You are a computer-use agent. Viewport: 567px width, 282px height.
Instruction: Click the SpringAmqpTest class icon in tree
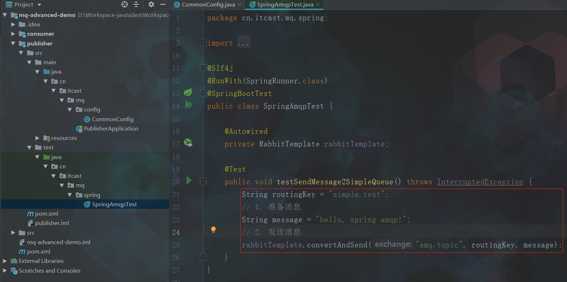[87, 204]
